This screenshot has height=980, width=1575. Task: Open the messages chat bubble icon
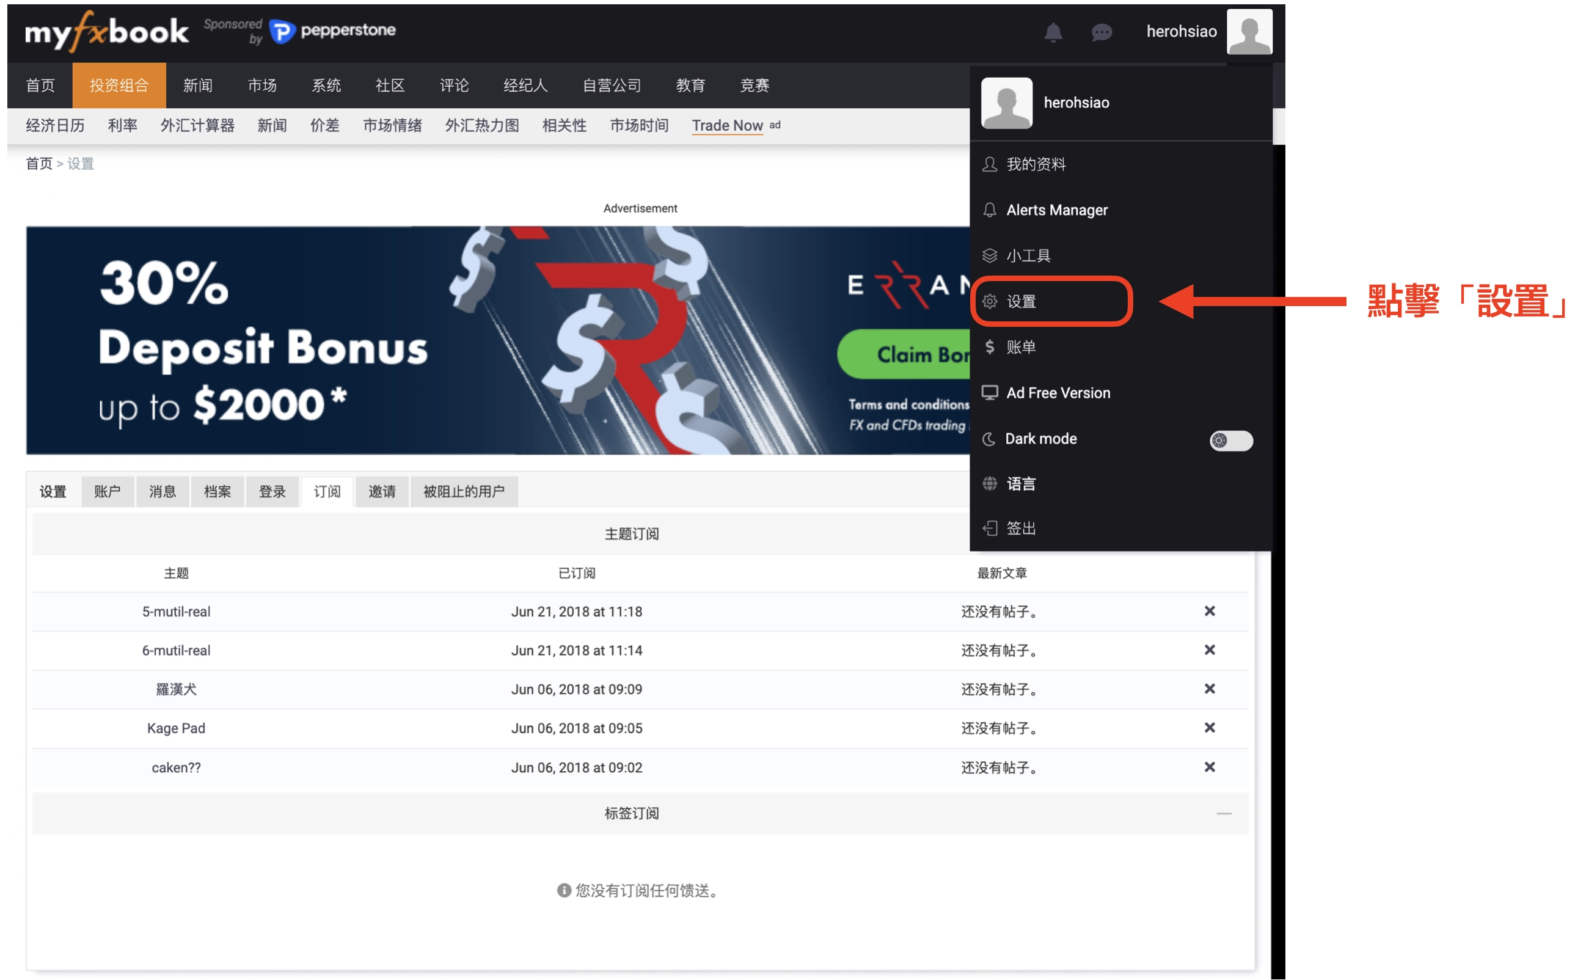pyautogui.click(x=1101, y=32)
